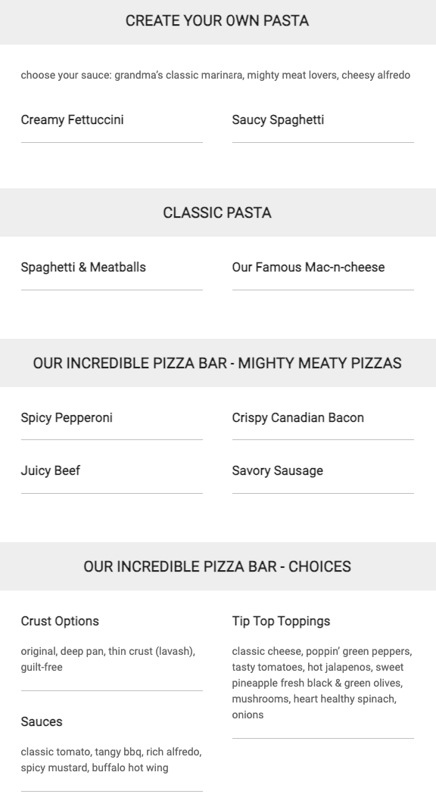Choose the Juicy Beef pizza
Viewport: 436px width, 797px height.
pos(51,470)
